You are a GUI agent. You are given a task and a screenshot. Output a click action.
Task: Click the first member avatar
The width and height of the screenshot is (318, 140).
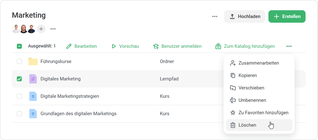(x=16, y=29)
